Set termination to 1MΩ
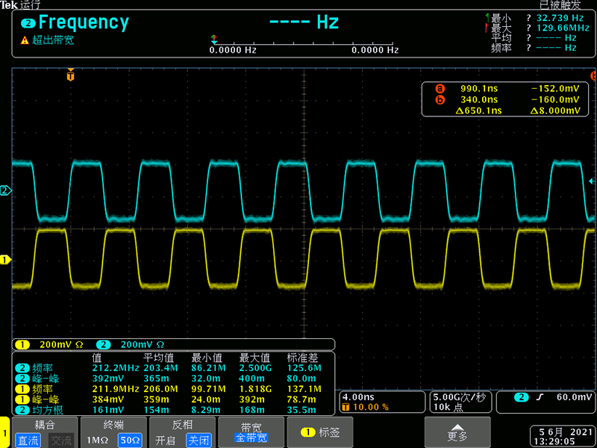 click(x=98, y=440)
